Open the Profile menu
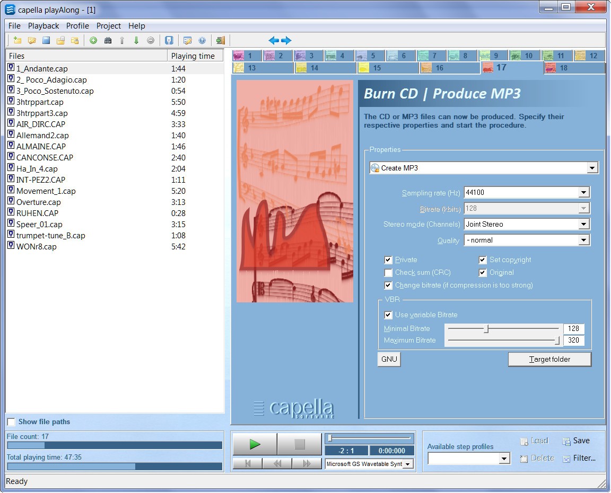 [77, 25]
